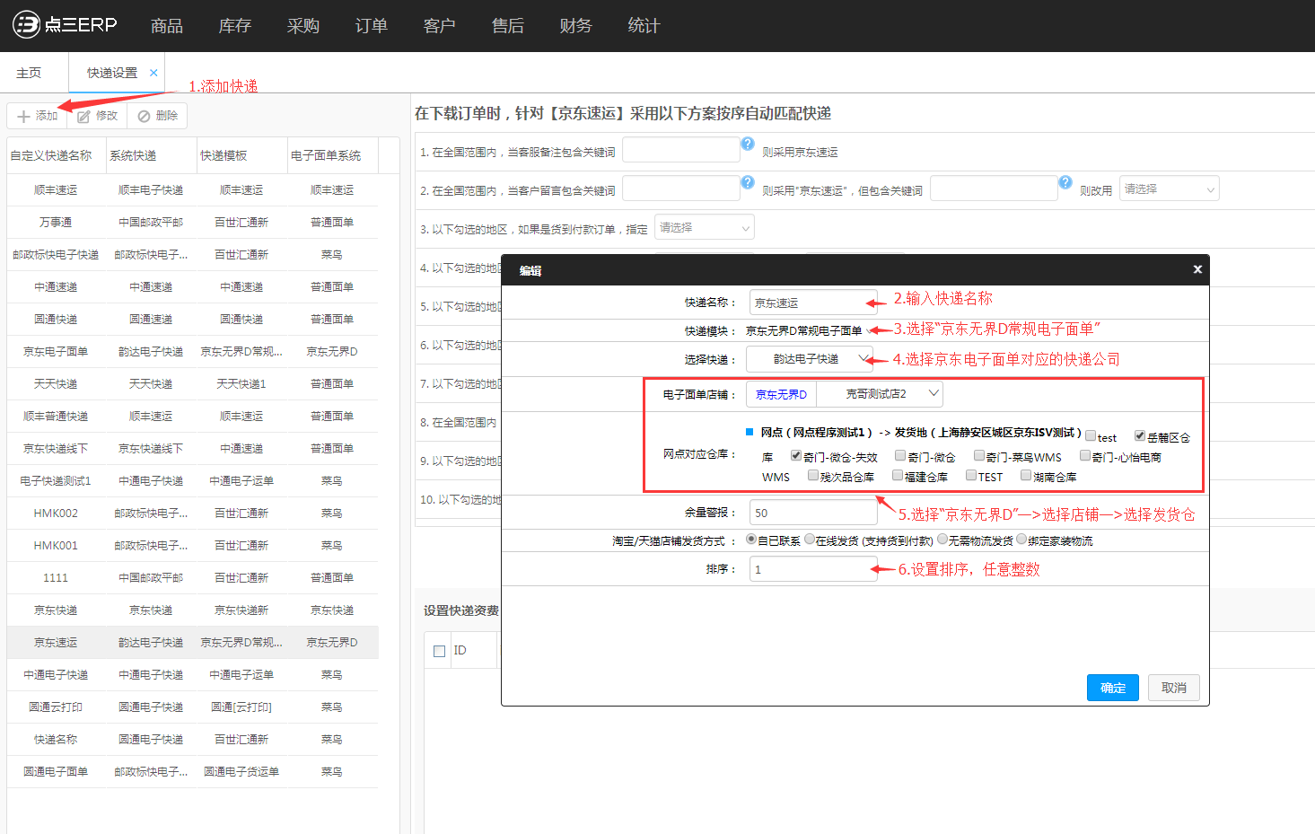Select the 圆通云打印 row
The width and height of the screenshot is (1315, 834).
[x=193, y=707]
